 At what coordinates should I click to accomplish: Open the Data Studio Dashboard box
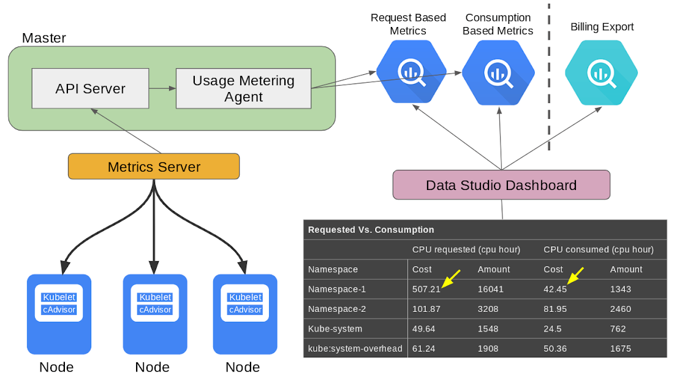coord(501,185)
